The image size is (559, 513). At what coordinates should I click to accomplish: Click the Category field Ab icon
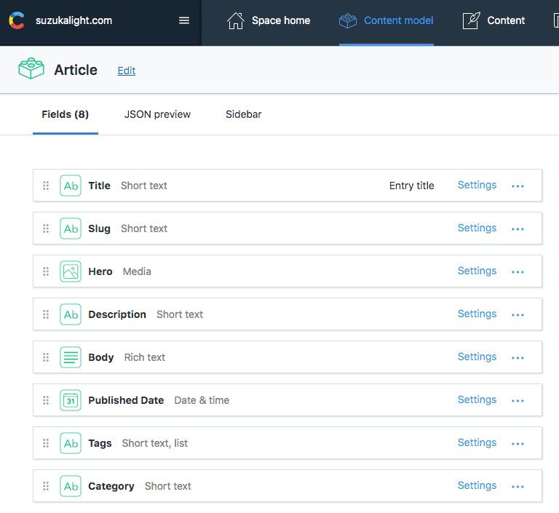click(x=71, y=486)
